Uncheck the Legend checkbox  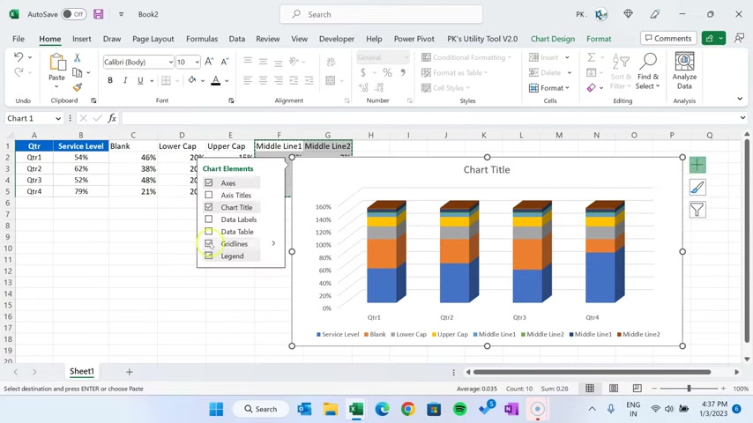pos(208,256)
